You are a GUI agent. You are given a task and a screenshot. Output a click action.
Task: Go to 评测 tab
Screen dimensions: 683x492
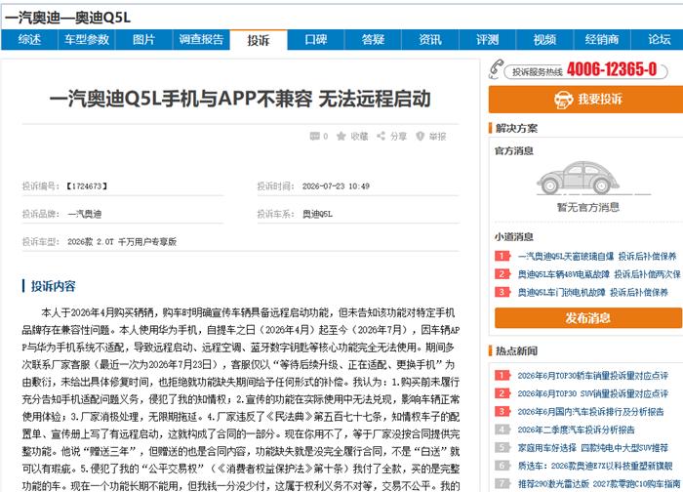coord(488,40)
